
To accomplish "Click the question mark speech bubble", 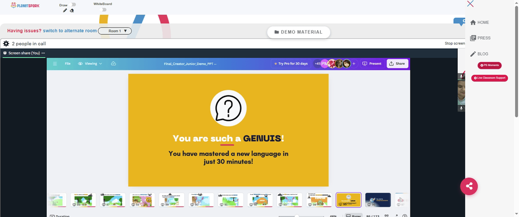I will pyautogui.click(x=228, y=108).
